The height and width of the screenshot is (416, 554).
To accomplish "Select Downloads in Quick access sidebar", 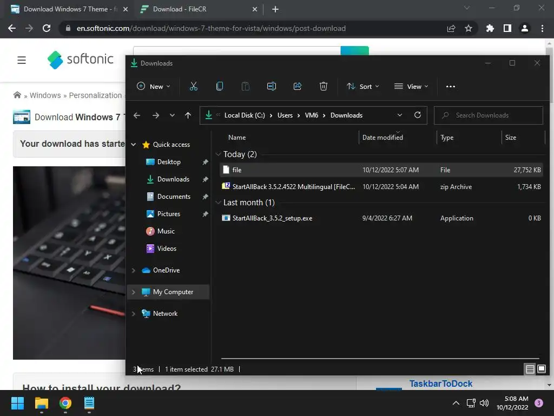I will pyautogui.click(x=173, y=179).
